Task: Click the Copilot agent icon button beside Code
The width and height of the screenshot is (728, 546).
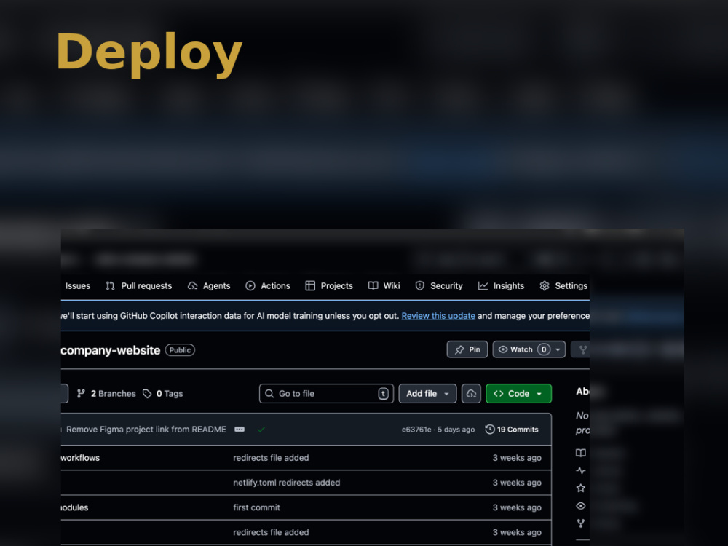Action: click(x=471, y=394)
